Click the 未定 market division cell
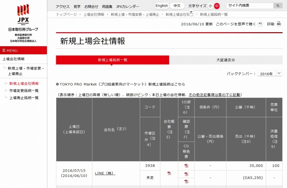Viewport: 287px width, 188px height. click(x=150, y=178)
